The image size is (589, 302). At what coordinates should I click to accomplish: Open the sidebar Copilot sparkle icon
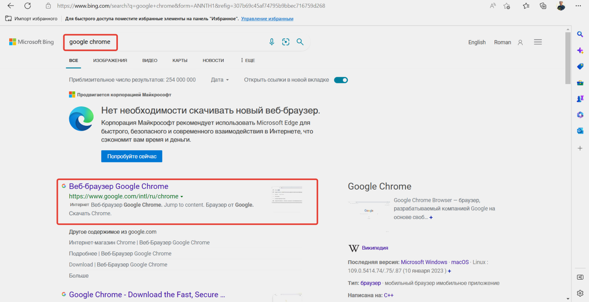(580, 50)
